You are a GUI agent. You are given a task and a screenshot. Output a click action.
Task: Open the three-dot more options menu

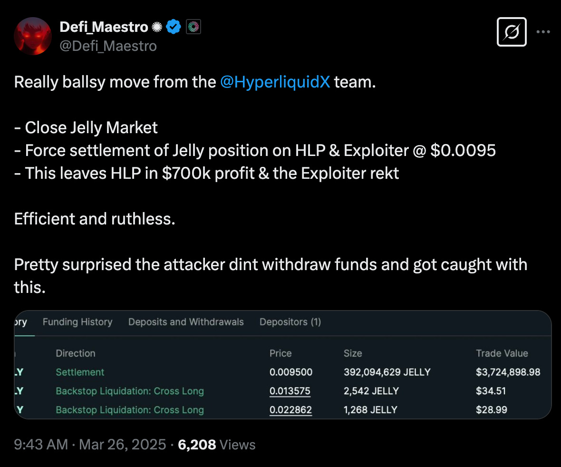tap(543, 32)
